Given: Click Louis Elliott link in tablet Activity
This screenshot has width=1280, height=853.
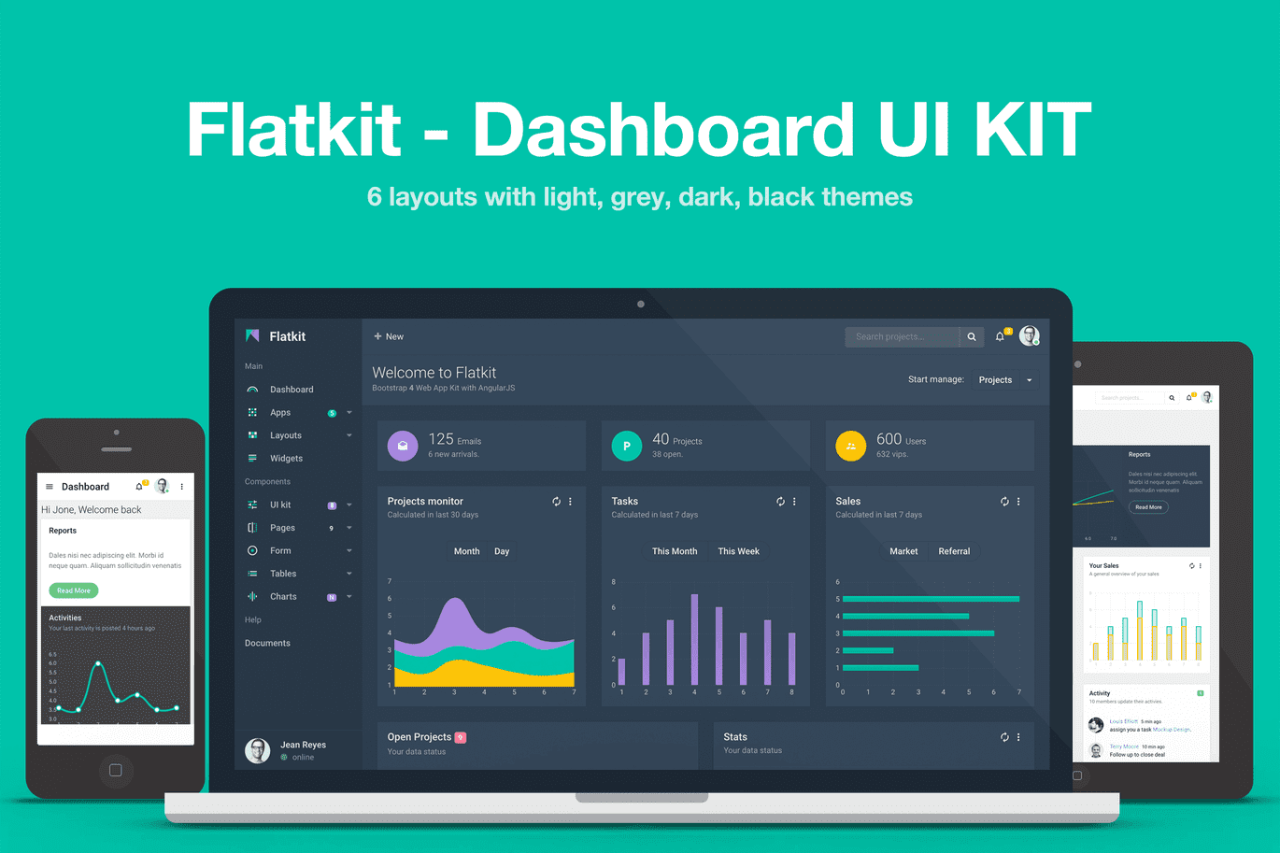Looking at the screenshot, I should click(1123, 721).
